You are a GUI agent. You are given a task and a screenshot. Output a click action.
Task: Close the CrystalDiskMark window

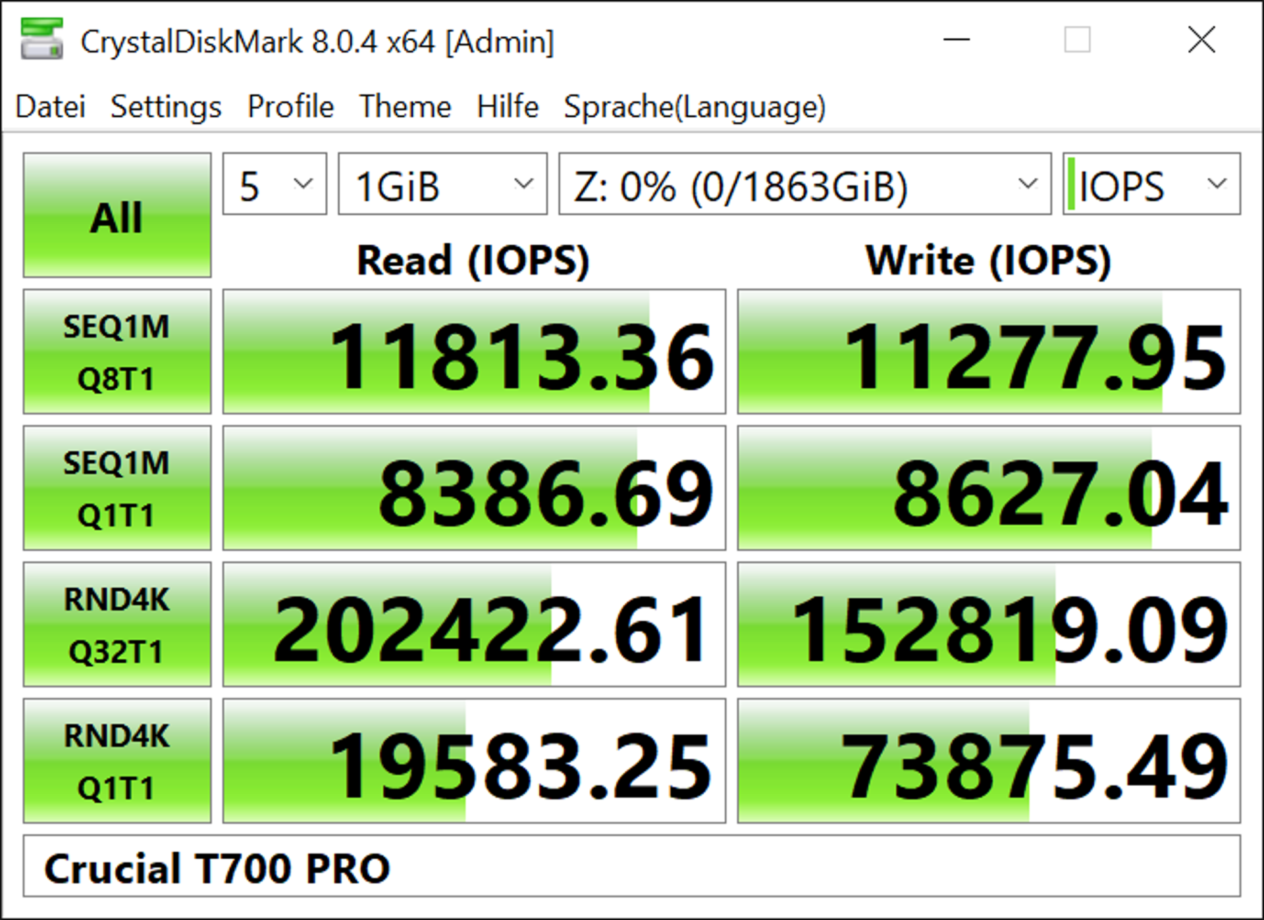[x=1201, y=39]
